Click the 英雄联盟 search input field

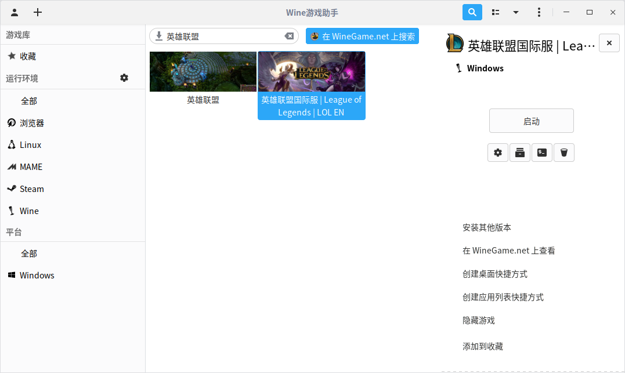[x=223, y=37]
